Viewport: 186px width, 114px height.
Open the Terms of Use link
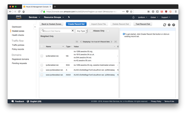point(169,101)
